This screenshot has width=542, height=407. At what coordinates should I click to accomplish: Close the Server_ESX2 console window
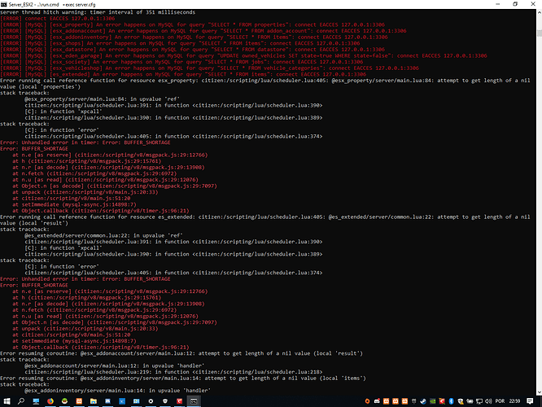pos(534,3)
